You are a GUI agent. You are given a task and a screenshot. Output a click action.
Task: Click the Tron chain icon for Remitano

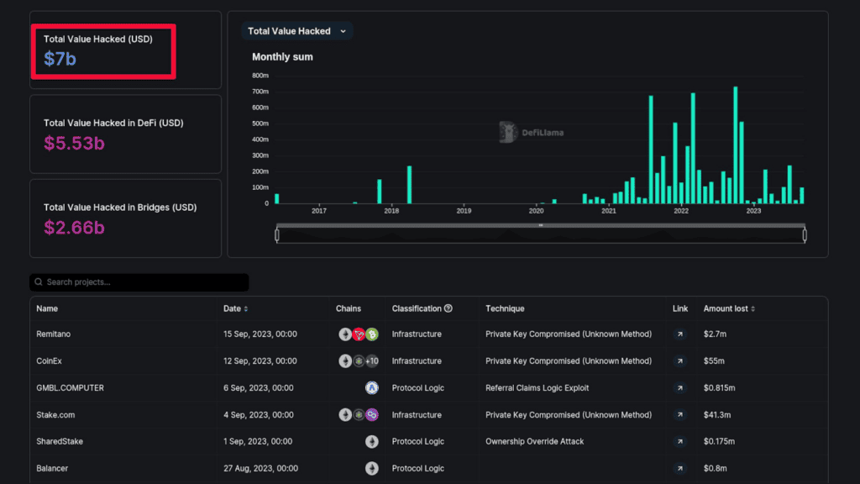point(359,334)
